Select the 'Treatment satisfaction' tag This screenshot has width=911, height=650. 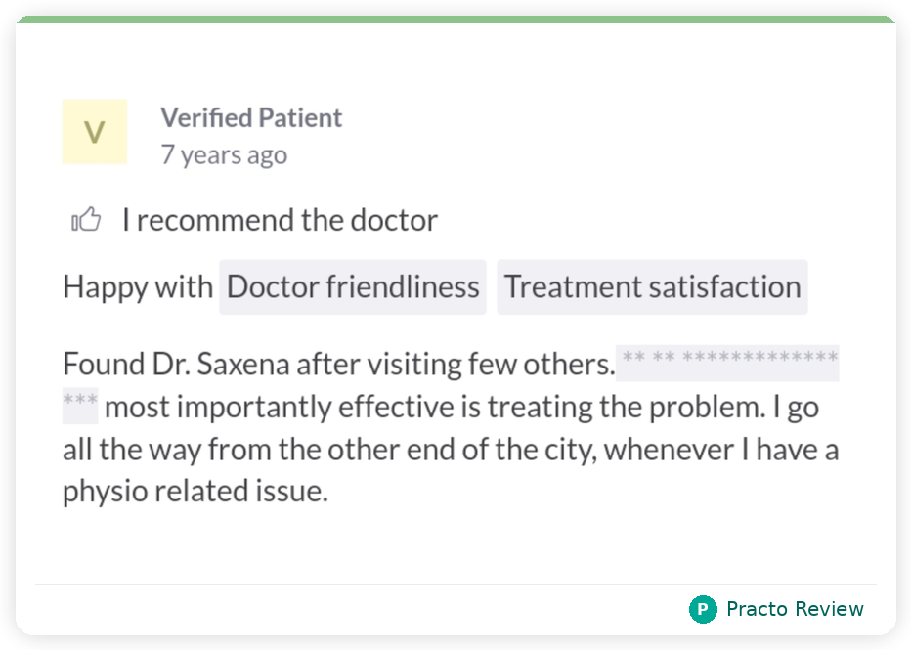pos(652,287)
